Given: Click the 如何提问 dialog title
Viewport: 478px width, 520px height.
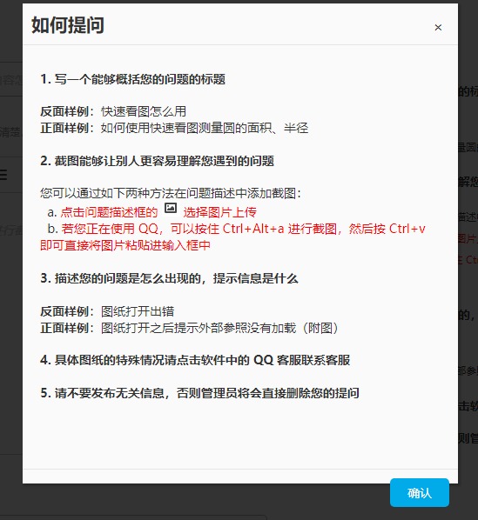Looking at the screenshot, I should (x=68, y=25).
